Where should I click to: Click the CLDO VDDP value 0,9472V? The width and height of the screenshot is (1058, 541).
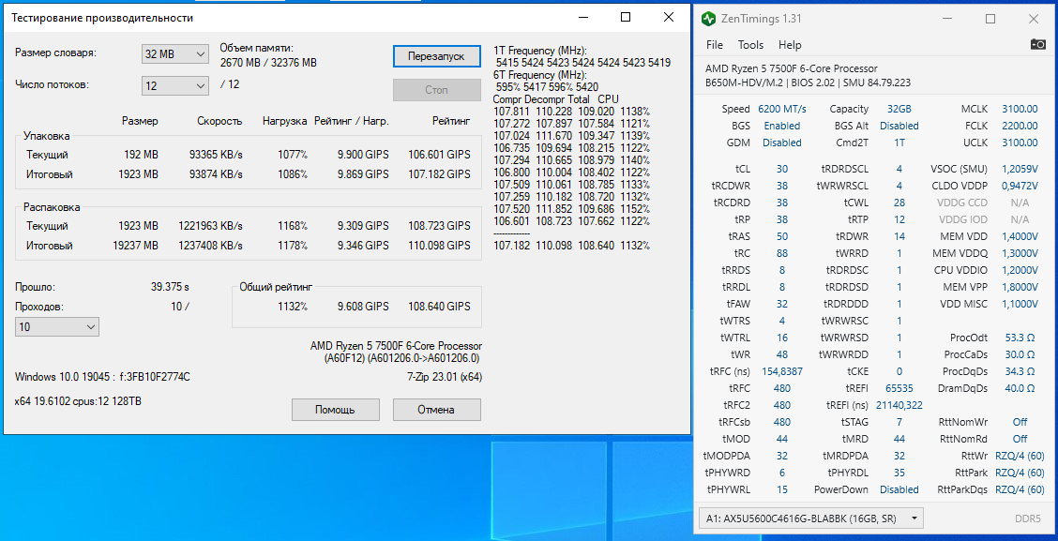click(1020, 186)
